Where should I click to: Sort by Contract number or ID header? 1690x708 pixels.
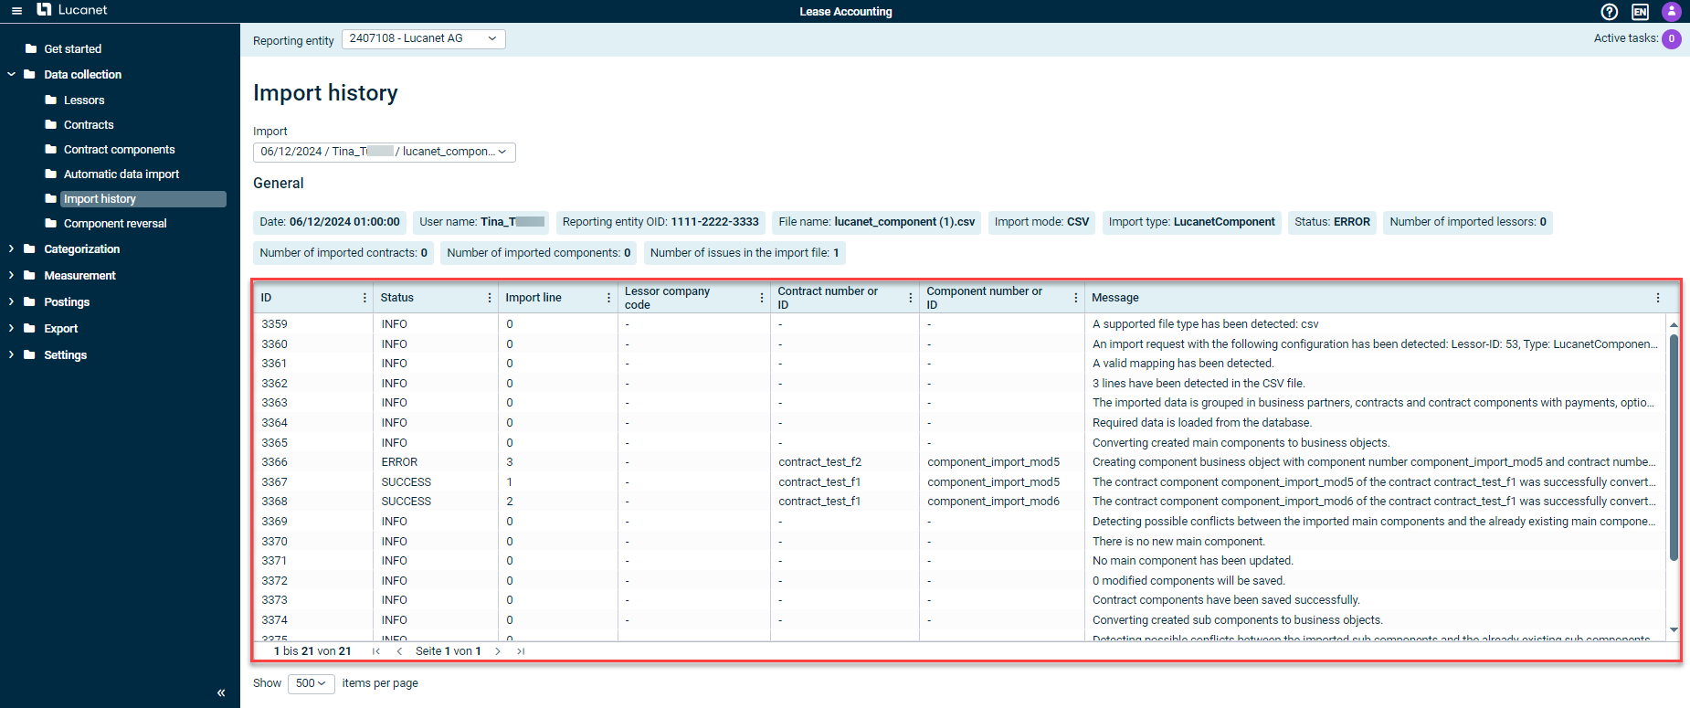(828, 298)
